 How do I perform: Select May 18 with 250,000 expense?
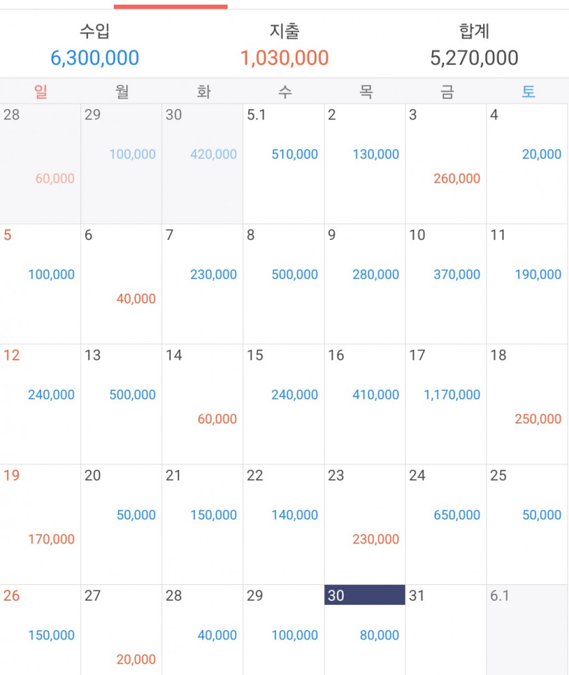coord(527,404)
